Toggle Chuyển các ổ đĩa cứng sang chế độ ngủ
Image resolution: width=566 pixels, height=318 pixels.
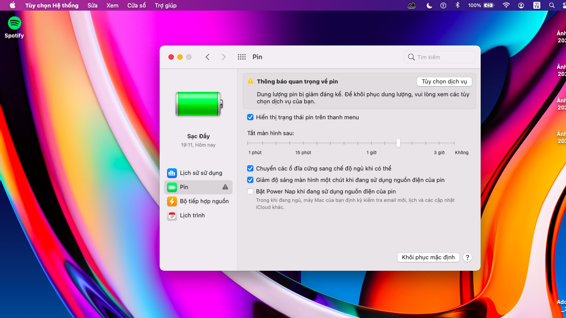[x=250, y=169]
